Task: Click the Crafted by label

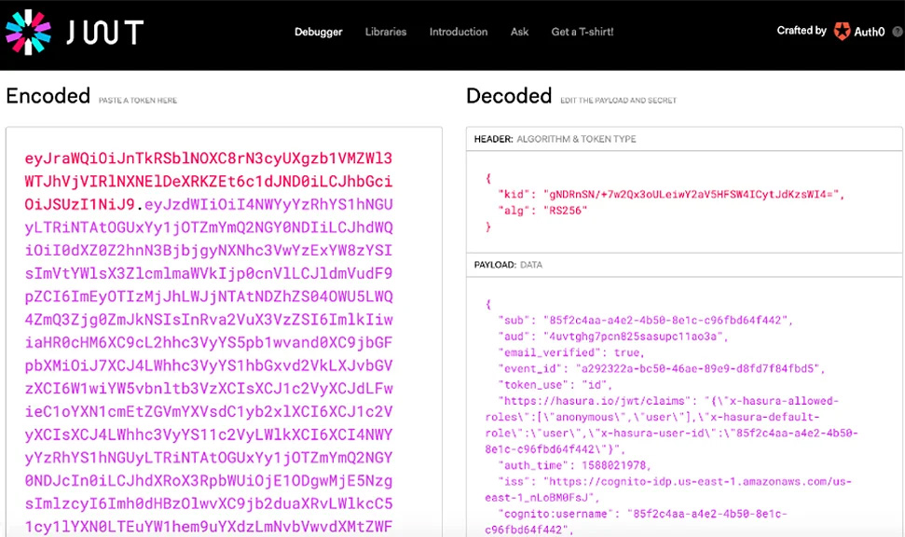Action: click(x=802, y=31)
